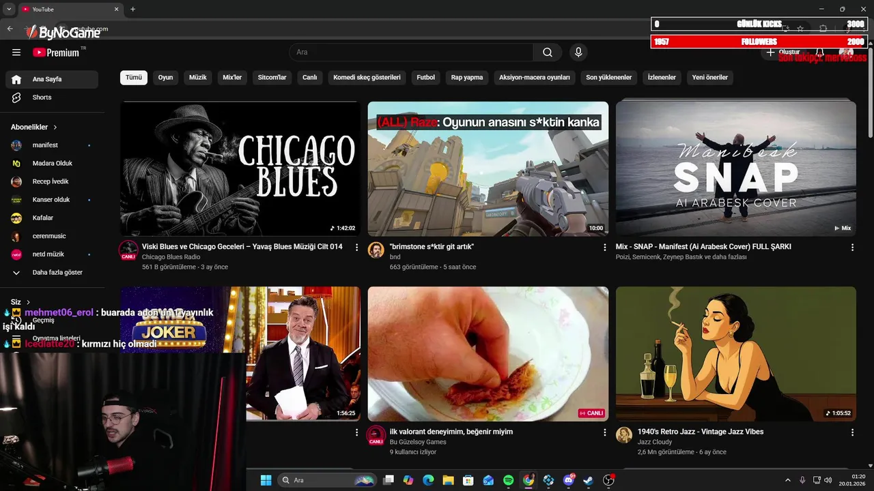Show hidden system tray icons
Screen dimensions: 874x491
click(x=787, y=480)
